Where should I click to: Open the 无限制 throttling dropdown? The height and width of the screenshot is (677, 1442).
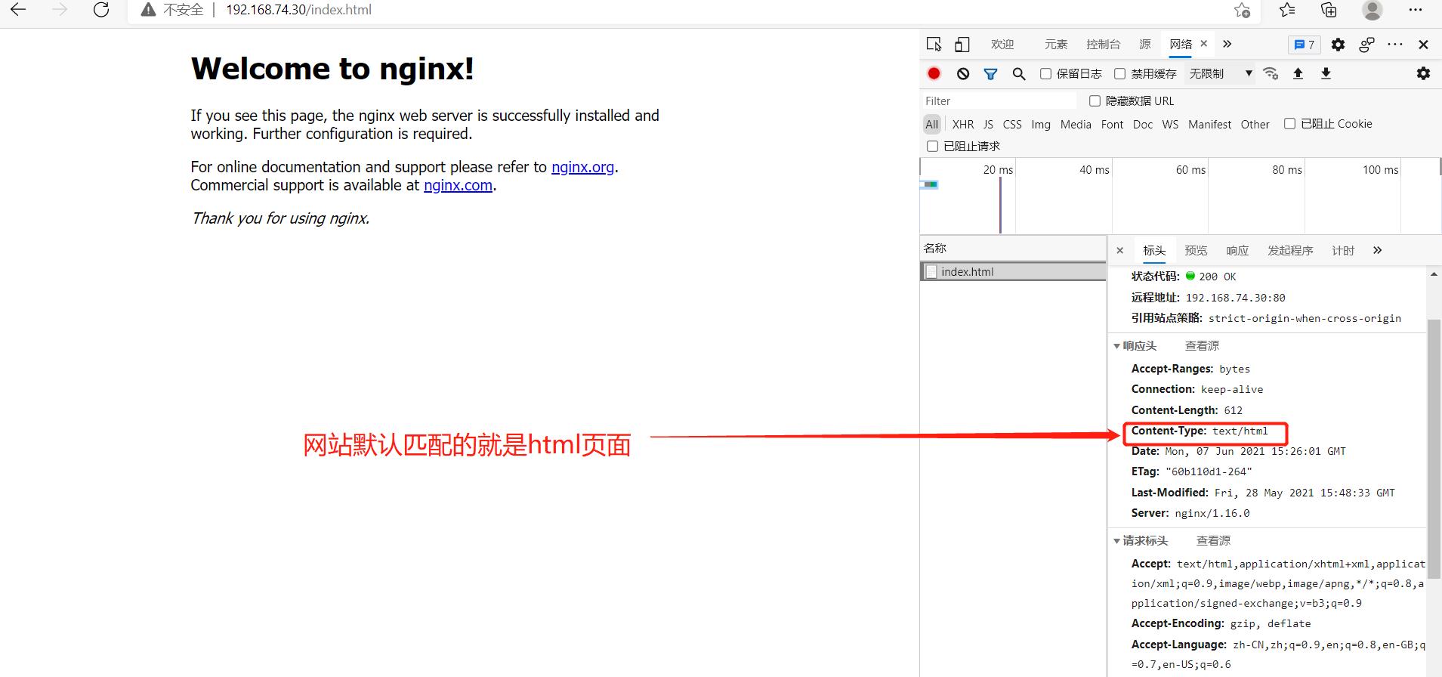click(1221, 73)
